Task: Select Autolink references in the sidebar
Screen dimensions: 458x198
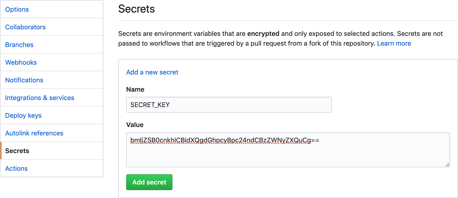Action: click(x=34, y=133)
